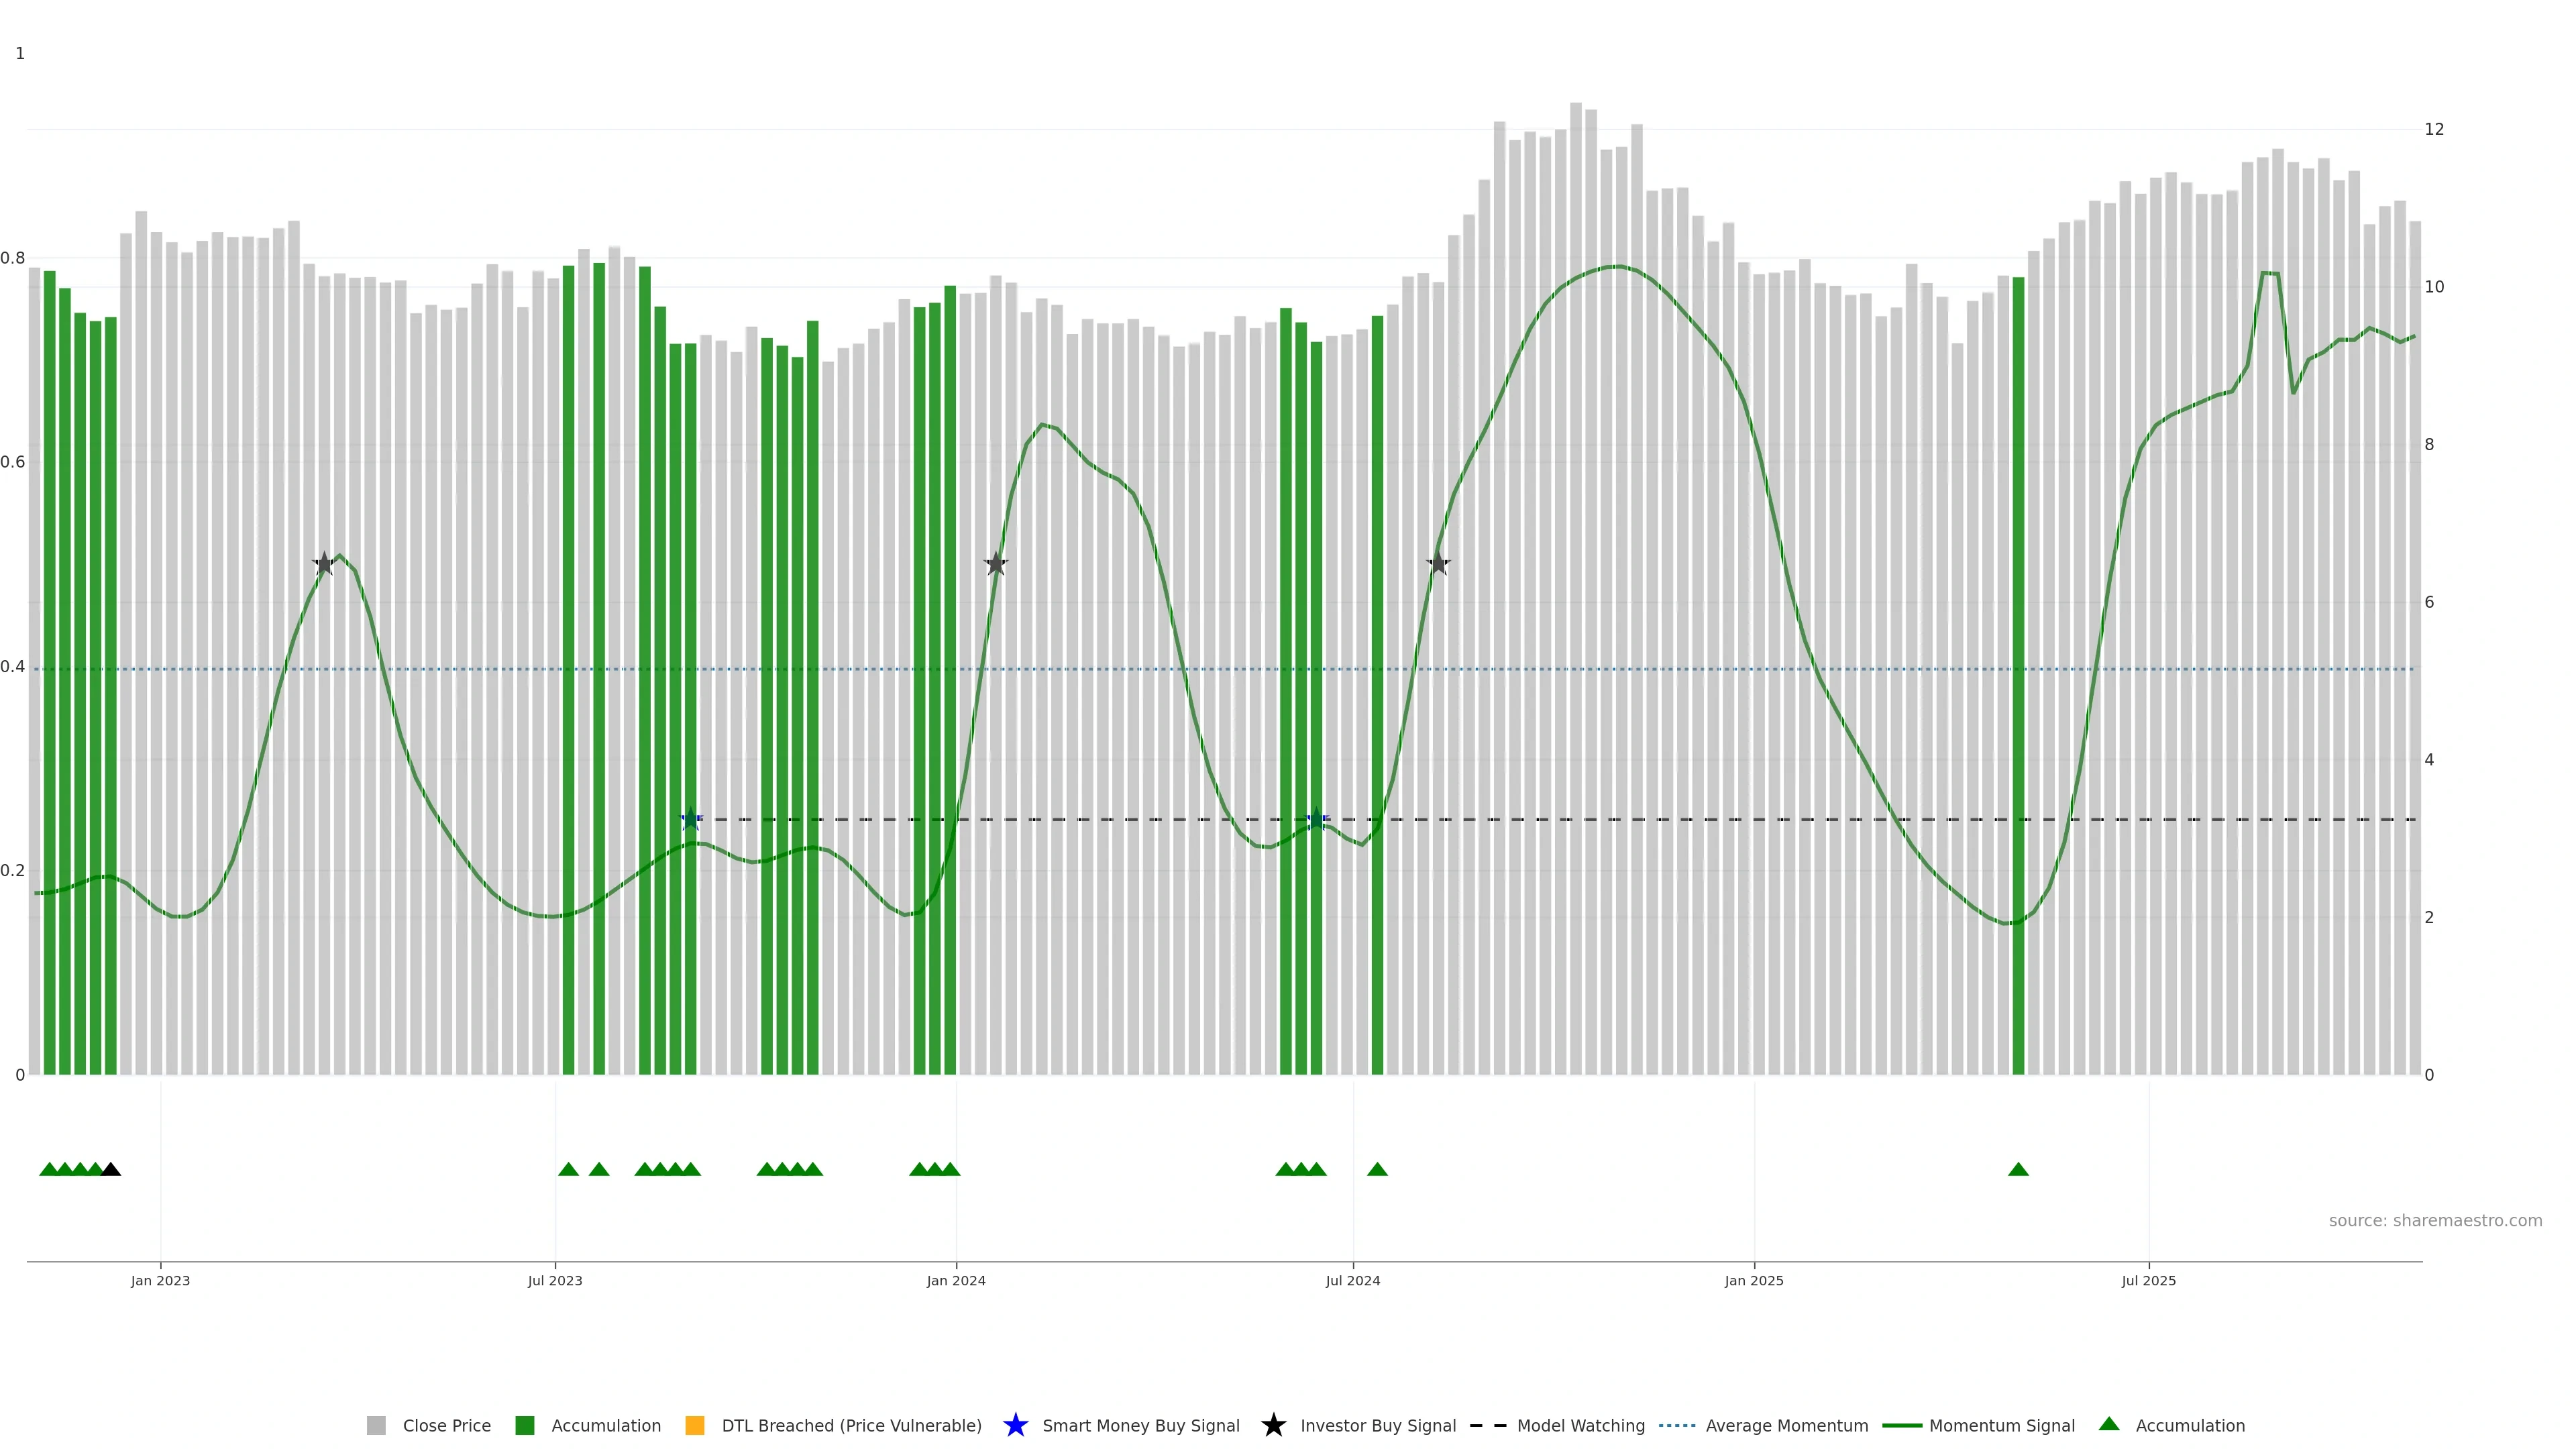Click the dotted Average Momentum legend line
2576x1449 pixels.
pos(1677,1426)
